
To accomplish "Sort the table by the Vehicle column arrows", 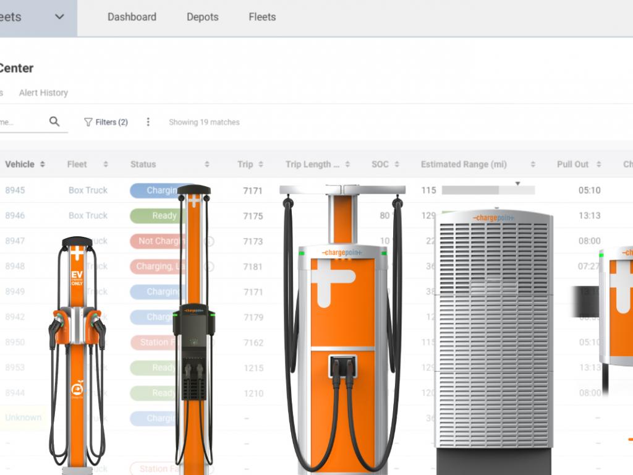I will (x=43, y=165).
